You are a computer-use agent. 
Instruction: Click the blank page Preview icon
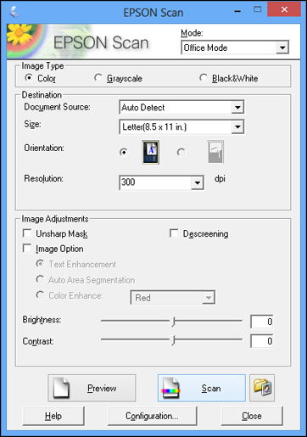click(x=61, y=388)
